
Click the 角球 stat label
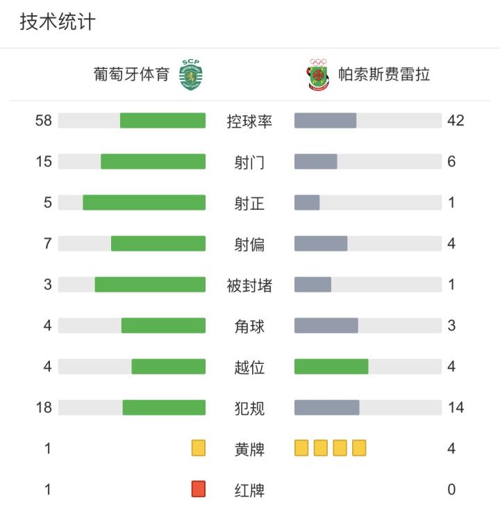tap(250, 326)
